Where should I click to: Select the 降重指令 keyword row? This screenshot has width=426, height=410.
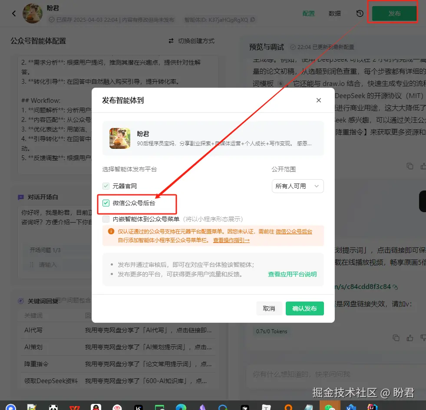click(x=118, y=364)
